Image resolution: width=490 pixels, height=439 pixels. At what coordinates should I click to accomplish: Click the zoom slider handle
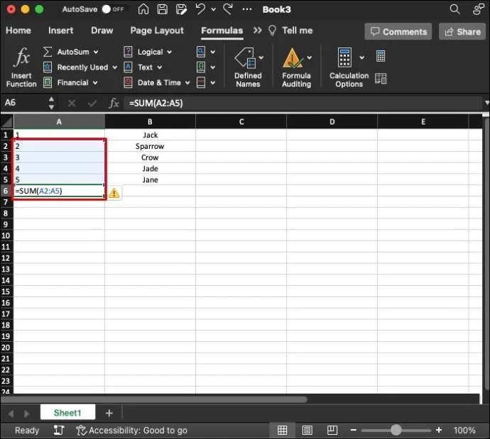coord(396,430)
